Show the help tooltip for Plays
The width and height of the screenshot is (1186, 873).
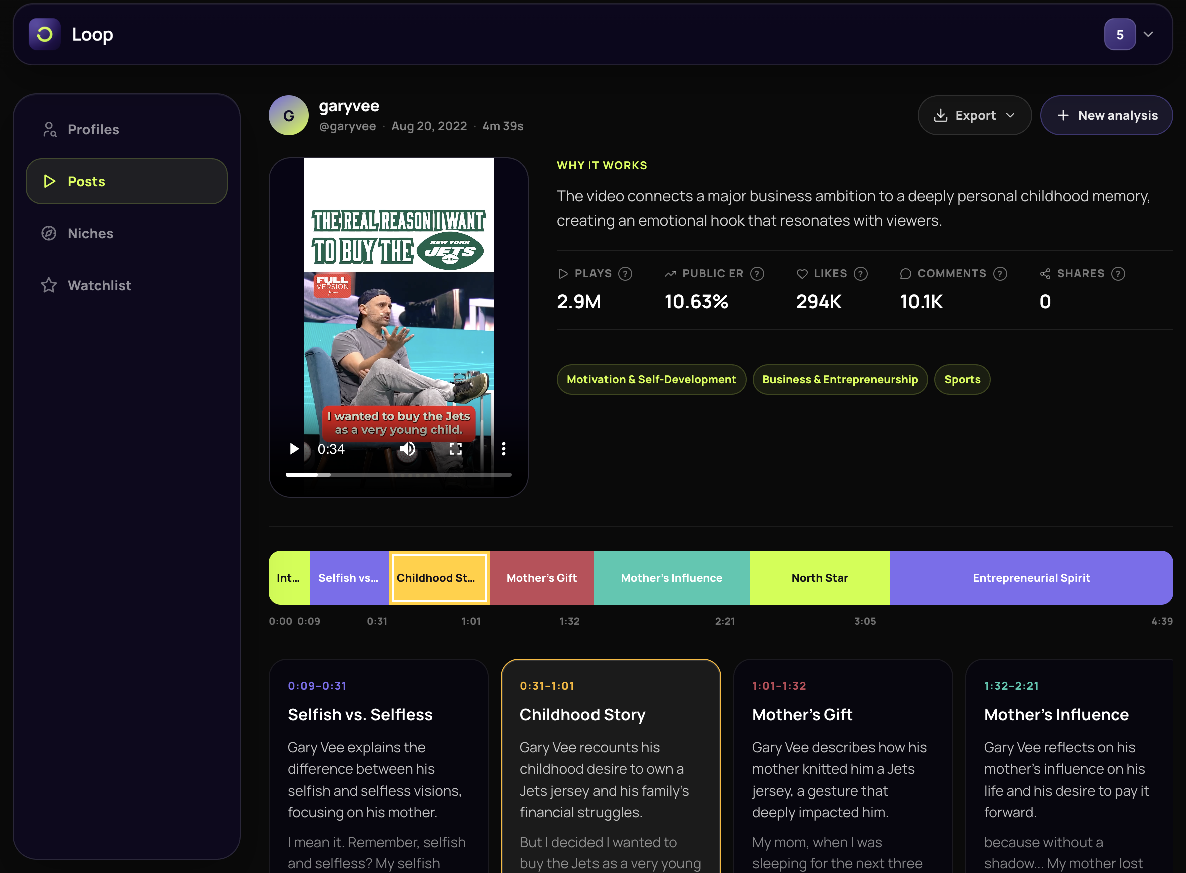click(x=625, y=274)
